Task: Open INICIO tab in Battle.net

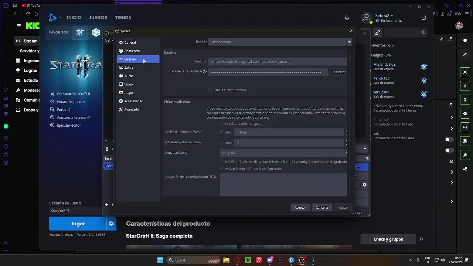Action: pyautogui.click(x=74, y=17)
